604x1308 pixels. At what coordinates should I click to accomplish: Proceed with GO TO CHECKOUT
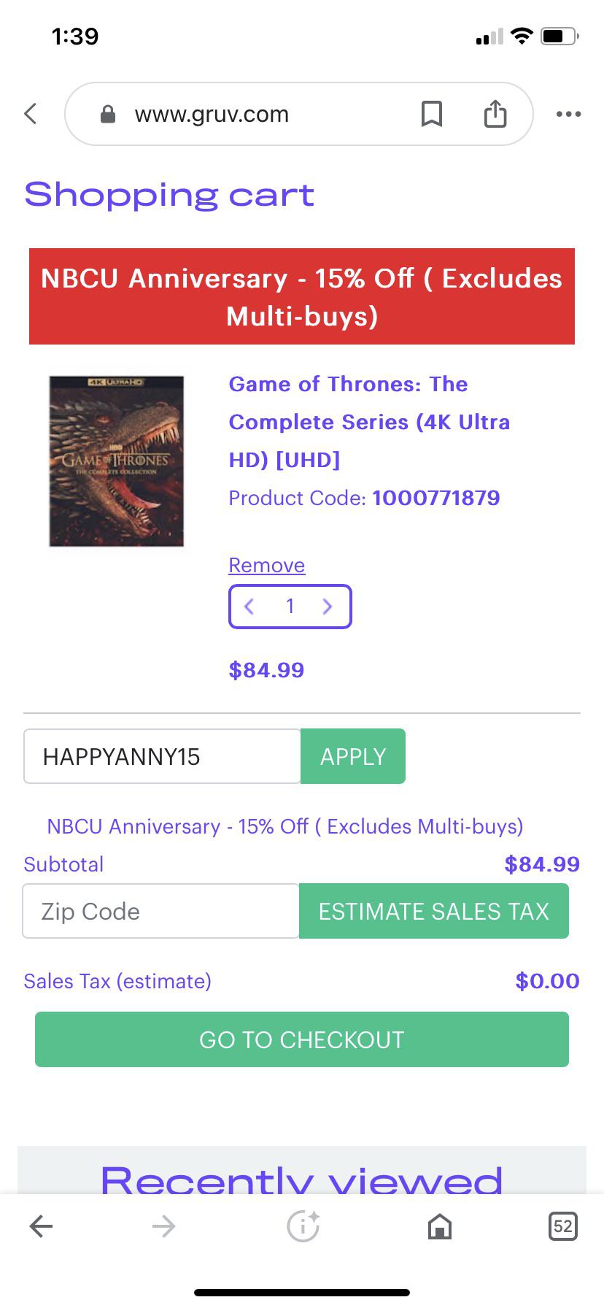[x=302, y=1039]
